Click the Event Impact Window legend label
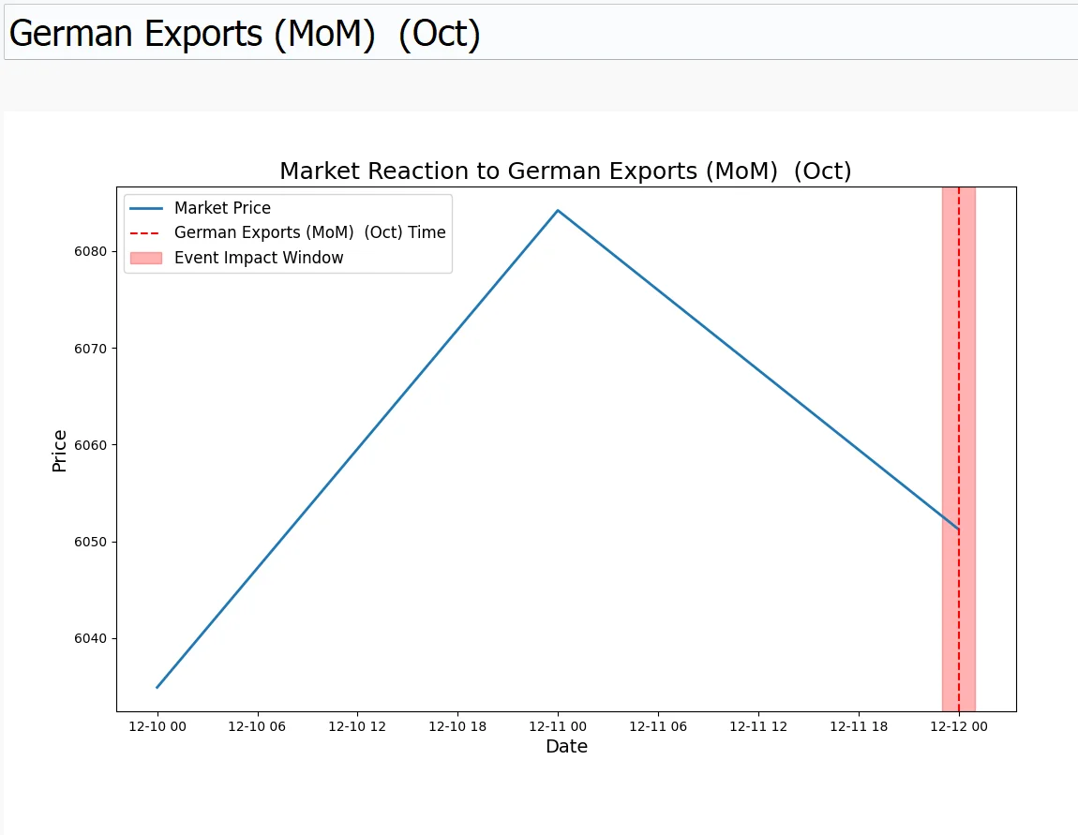Image resolution: width=1078 pixels, height=835 pixels. point(259,258)
